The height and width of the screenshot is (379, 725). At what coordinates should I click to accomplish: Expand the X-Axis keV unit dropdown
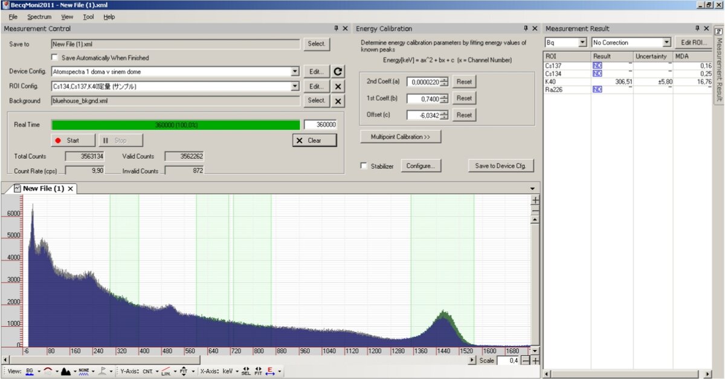point(237,371)
